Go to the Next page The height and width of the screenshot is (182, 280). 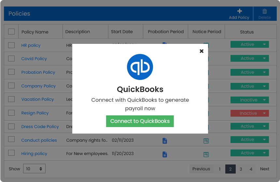(265, 169)
